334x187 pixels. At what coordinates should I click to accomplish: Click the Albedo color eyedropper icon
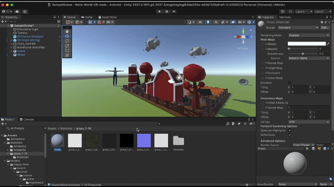[328, 44]
